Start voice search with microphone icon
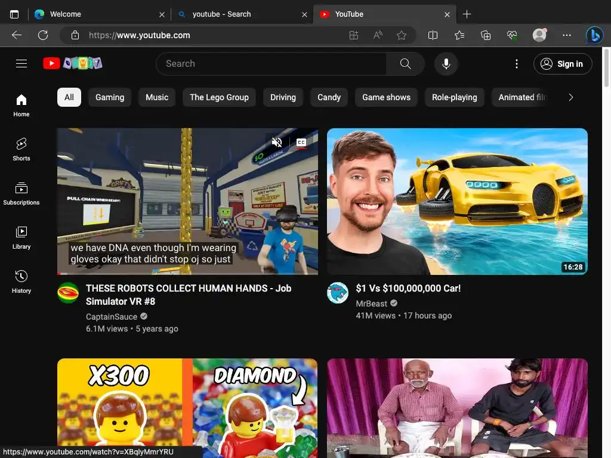This screenshot has height=458, width=611. 446,63
